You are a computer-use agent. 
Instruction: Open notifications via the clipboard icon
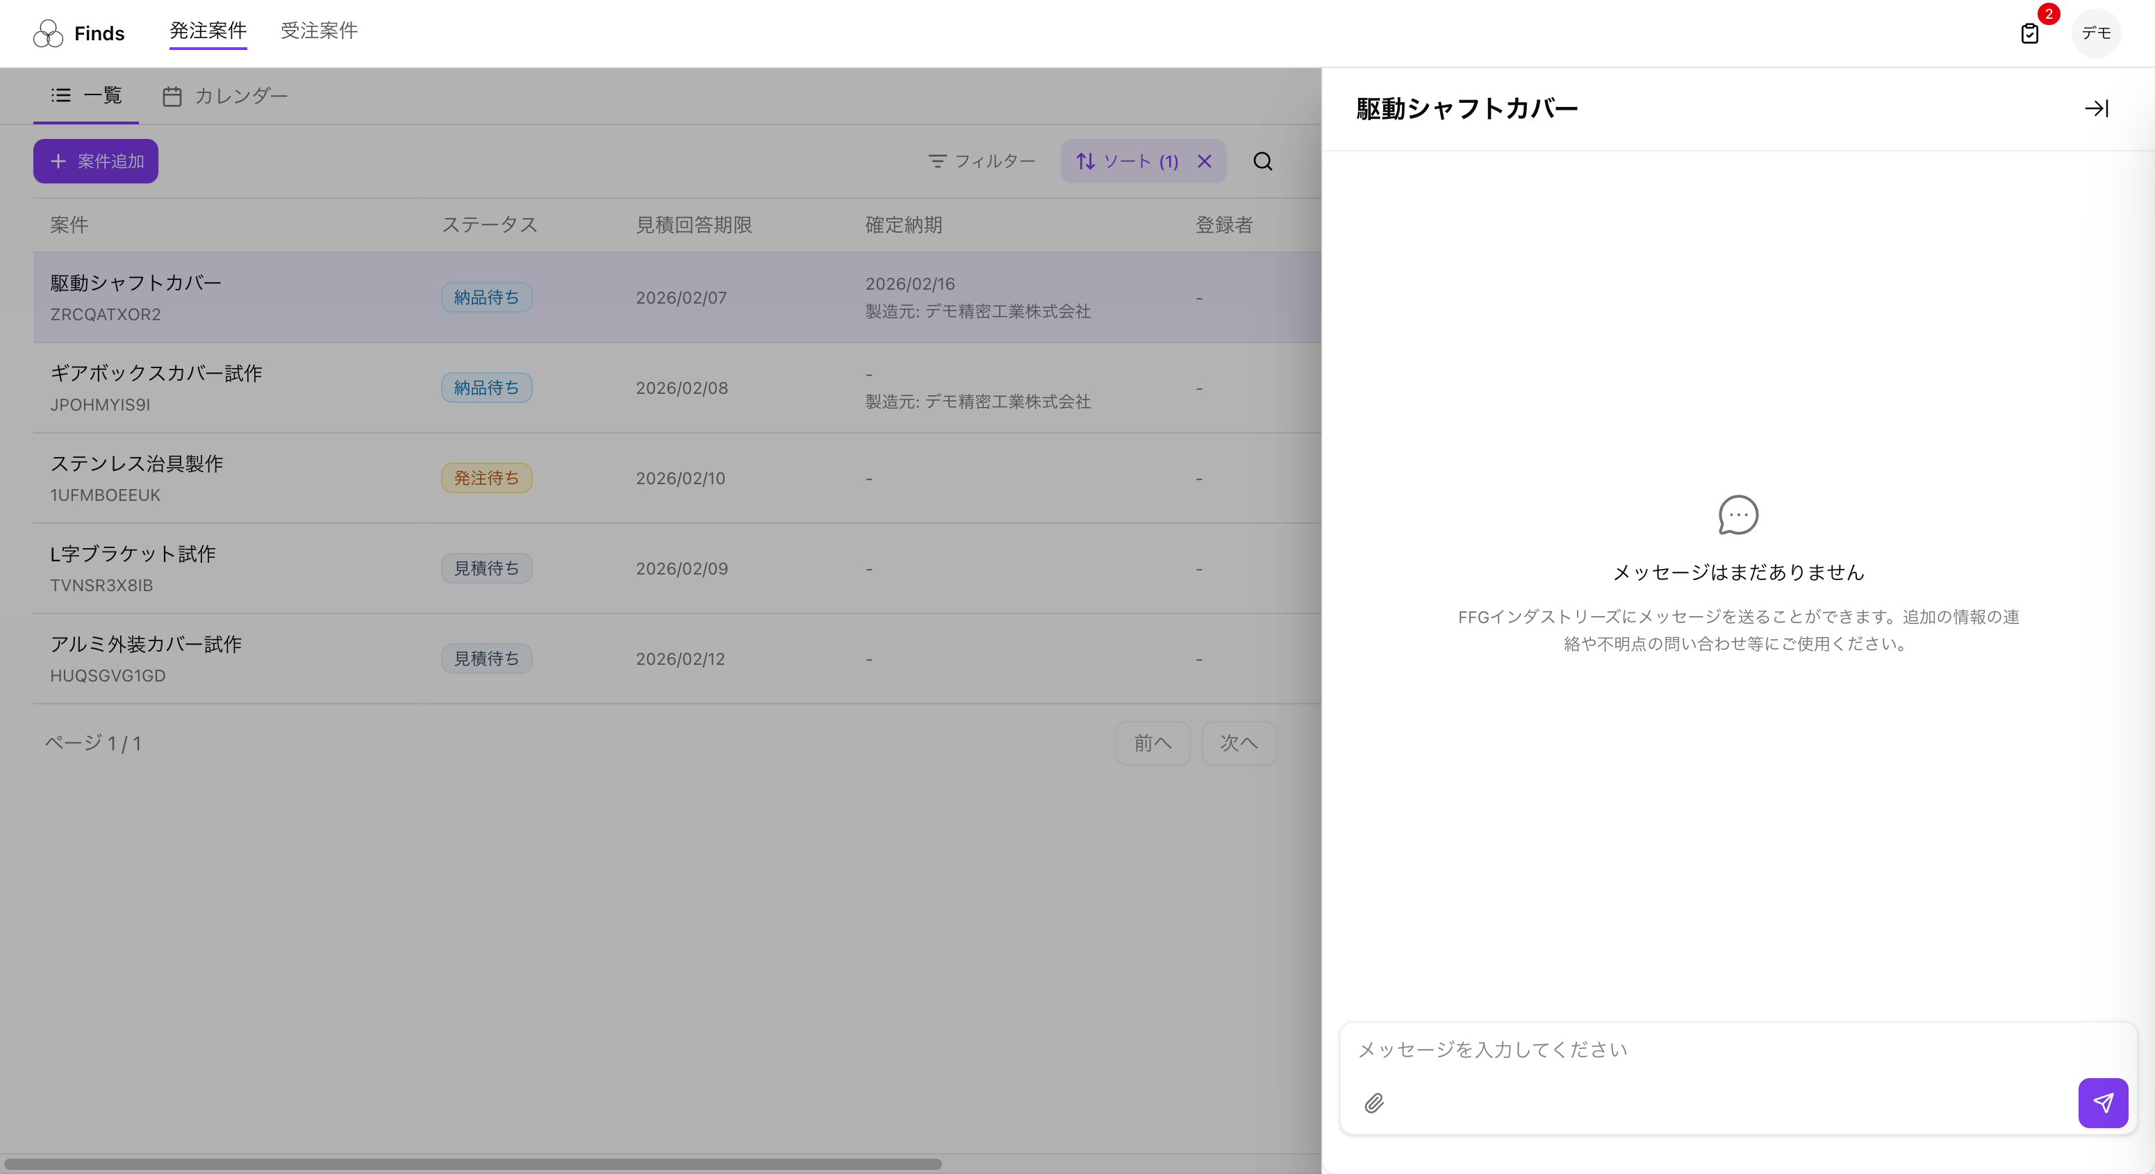(2031, 33)
